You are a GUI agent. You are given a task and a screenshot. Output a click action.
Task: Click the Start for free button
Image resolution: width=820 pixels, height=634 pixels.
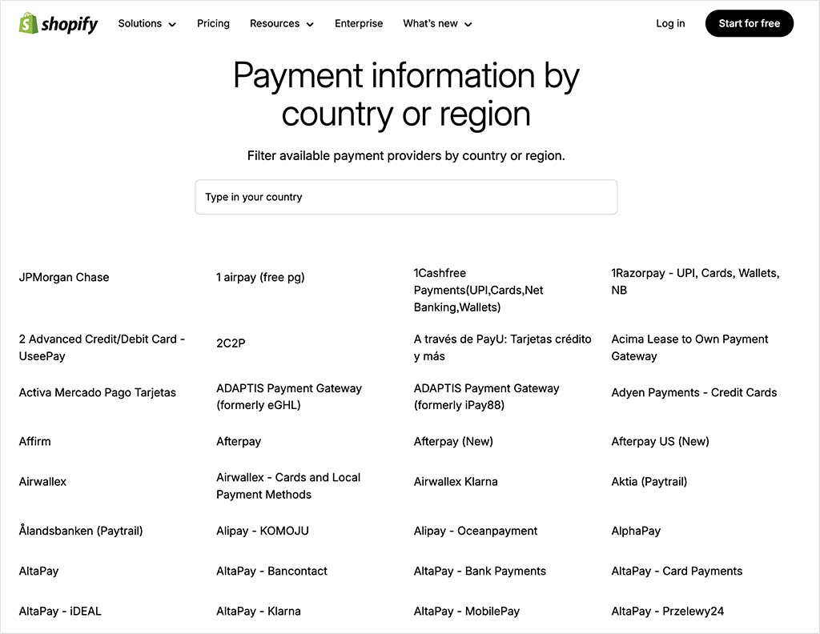point(749,23)
